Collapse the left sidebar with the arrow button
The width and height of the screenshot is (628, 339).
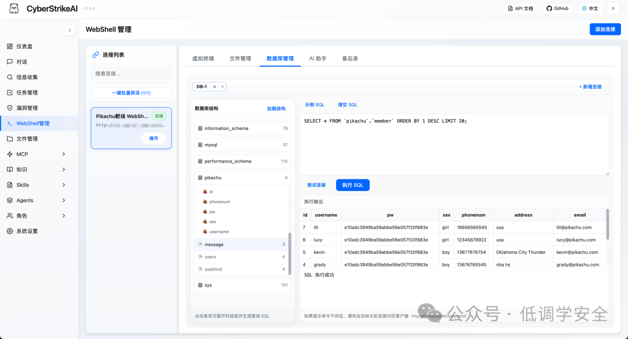point(70,30)
